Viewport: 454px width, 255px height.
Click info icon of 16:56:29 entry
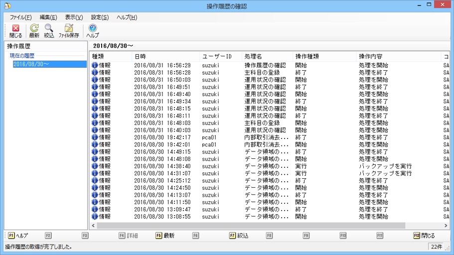click(x=95, y=65)
